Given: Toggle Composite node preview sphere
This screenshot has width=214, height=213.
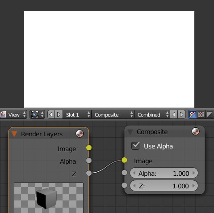Looking at the screenshot, I should point(195,131).
